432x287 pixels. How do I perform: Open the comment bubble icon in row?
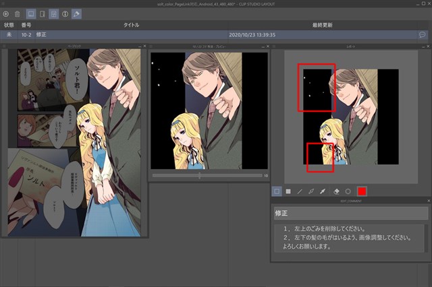pos(422,34)
